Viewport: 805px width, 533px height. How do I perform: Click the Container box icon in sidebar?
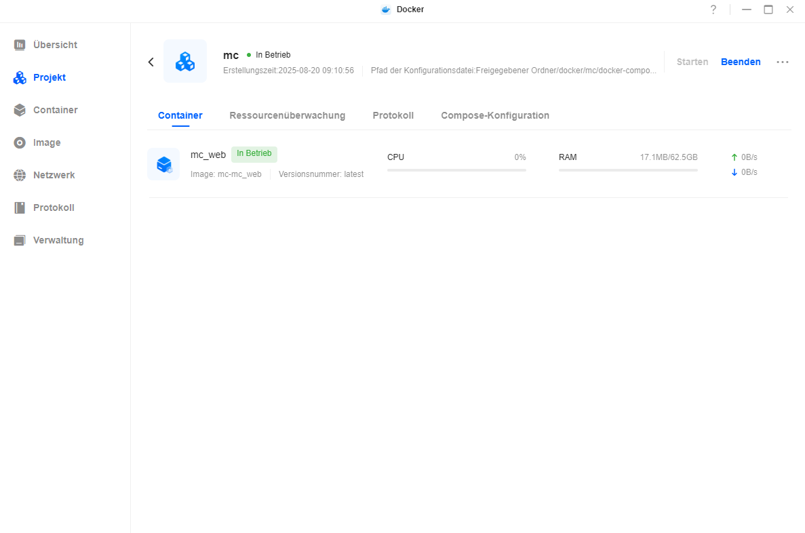(x=20, y=110)
